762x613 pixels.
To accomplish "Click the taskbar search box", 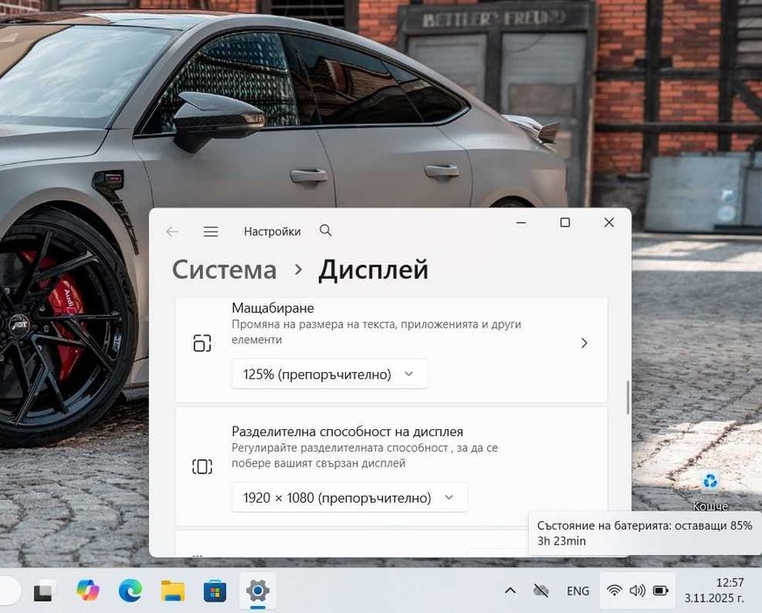I will coord(10,590).
